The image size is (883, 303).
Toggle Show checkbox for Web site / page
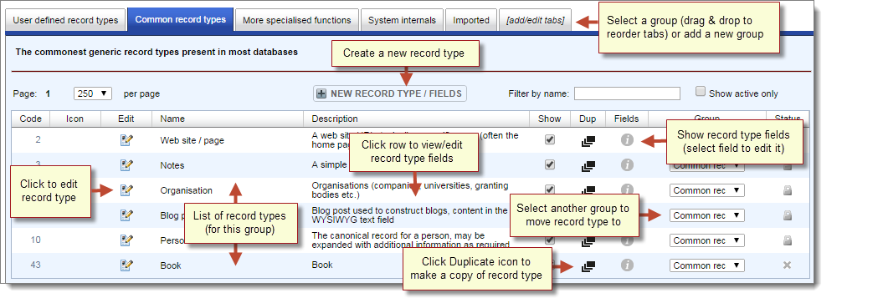550,139
